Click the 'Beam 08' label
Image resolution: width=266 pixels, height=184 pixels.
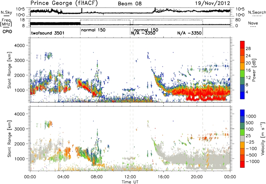click(130, 4)
